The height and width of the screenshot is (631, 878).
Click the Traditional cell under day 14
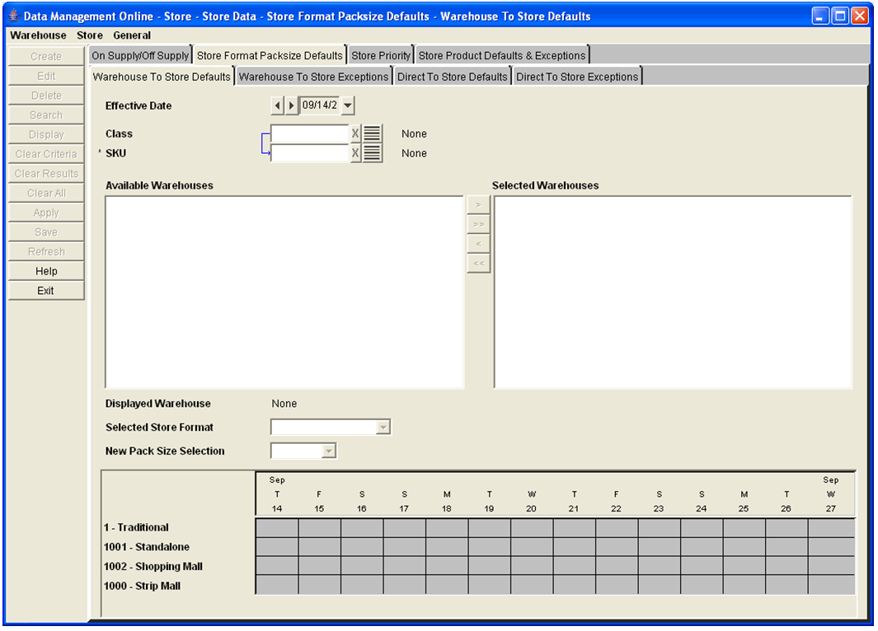pos(277,528)
